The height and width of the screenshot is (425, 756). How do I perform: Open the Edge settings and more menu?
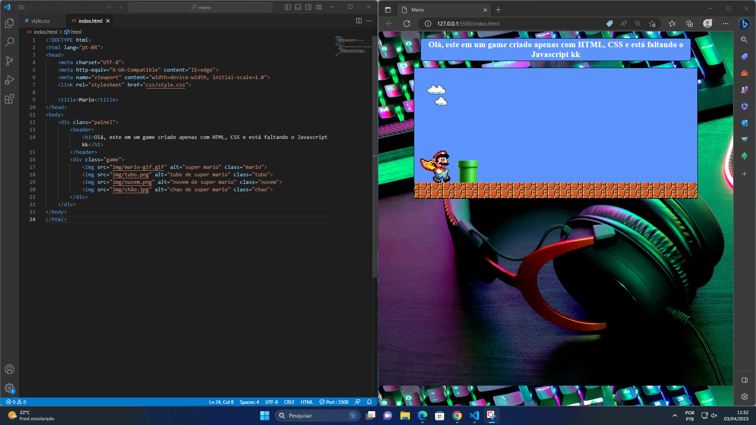726,24
